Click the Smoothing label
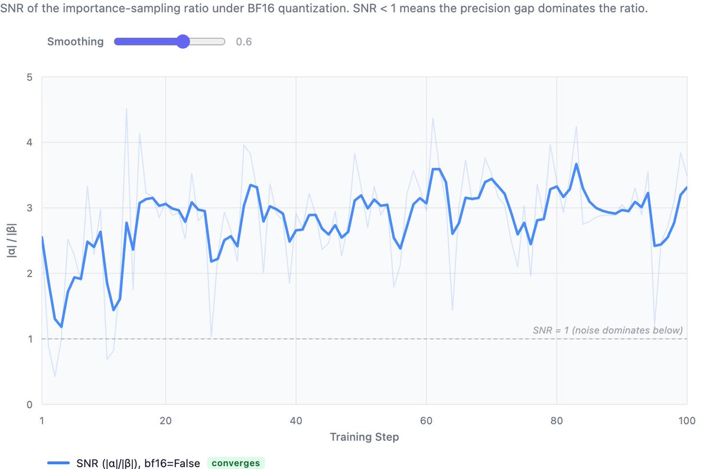The width and height of the screenshot is (709, 469). click(x=75, y=41)
